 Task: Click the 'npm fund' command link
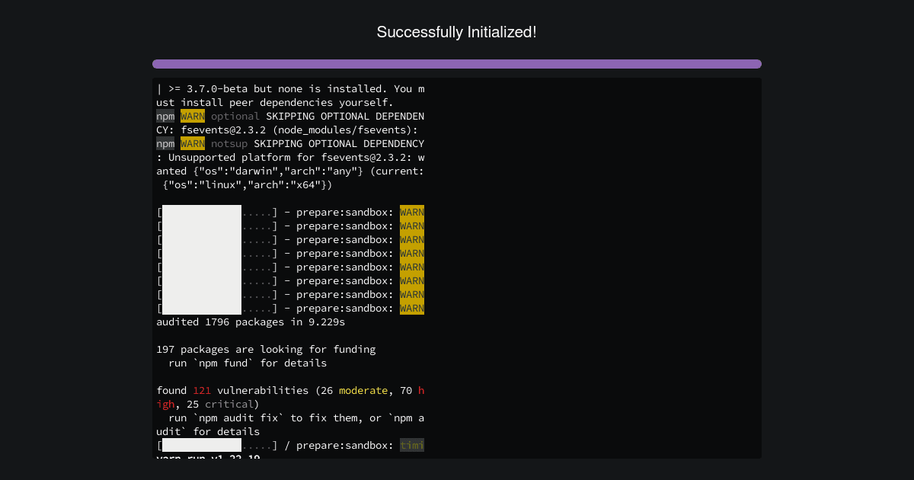point(224,363)
